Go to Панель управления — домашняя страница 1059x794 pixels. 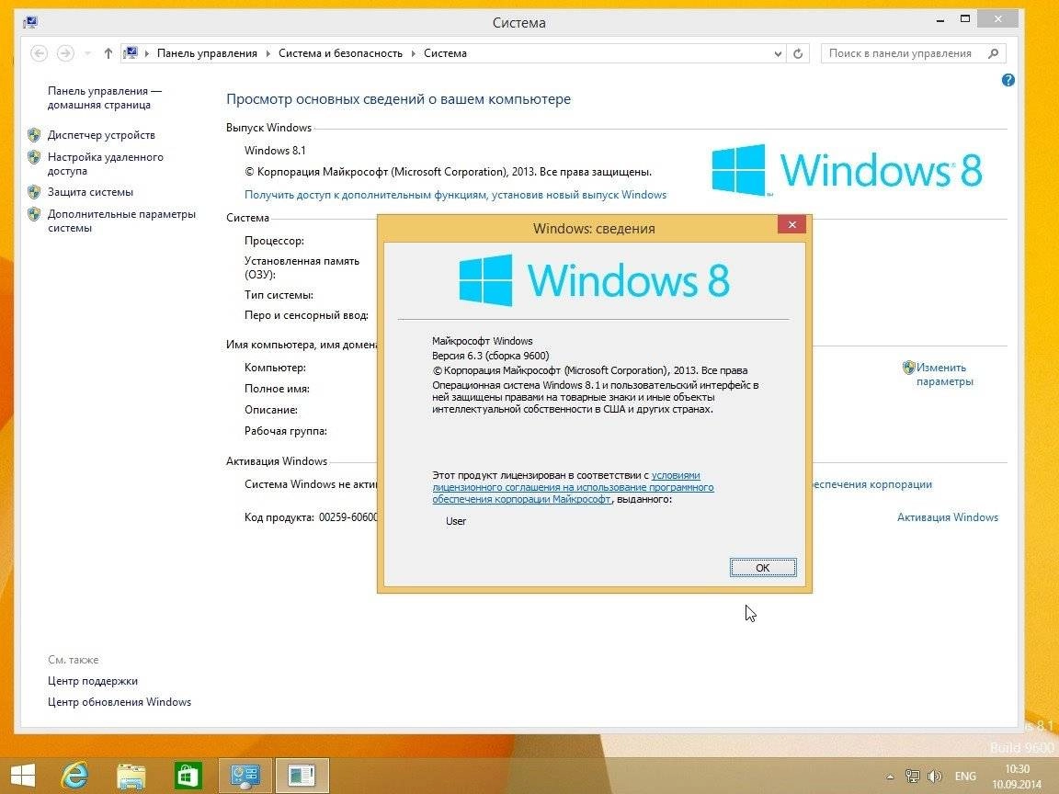[105, 98]
